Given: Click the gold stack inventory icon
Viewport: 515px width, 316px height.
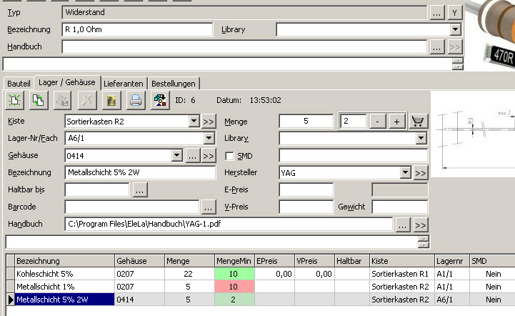Looking at the screenshot, I should pyautogui.click(x=111, y=101).
